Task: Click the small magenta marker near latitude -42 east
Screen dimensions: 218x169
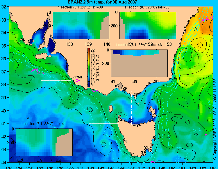Action: coord(206,135)
